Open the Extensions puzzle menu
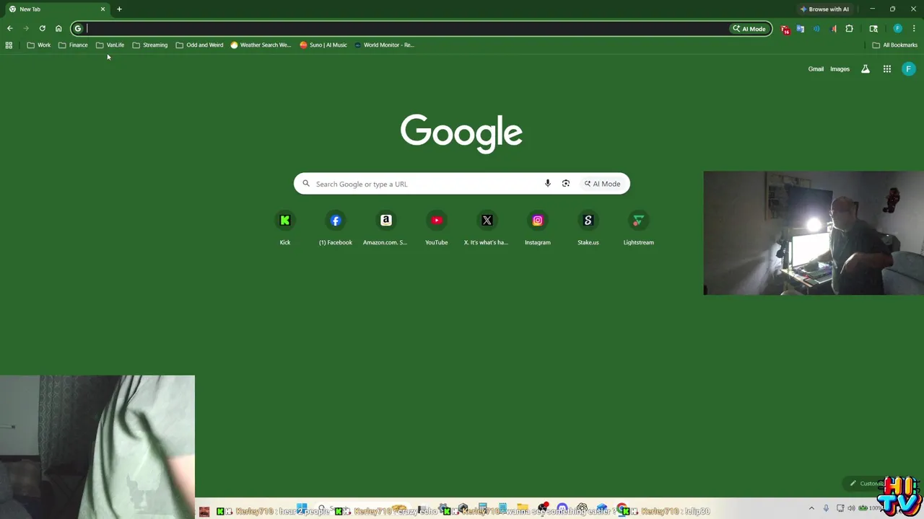This screenshot has width=924, height=519. click(850, 29)
